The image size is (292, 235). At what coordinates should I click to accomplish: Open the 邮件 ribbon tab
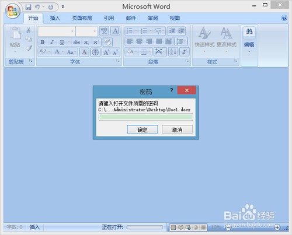pos(131,18)
